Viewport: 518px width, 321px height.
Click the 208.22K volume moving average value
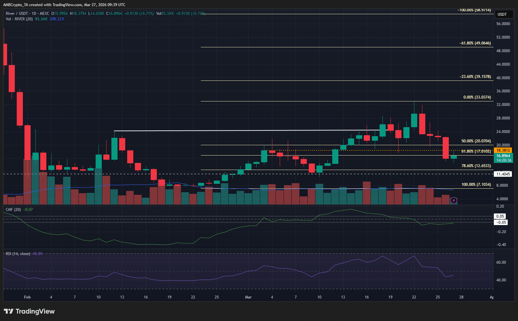(x=57, y=19)
